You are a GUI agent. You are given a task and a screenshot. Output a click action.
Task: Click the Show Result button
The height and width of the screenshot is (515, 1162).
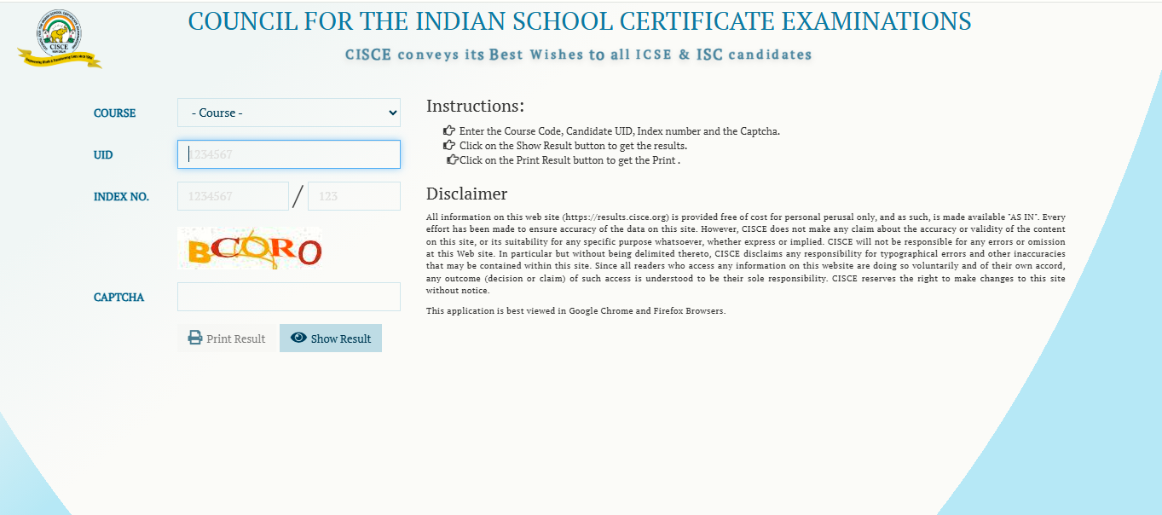tap(331, 338)
